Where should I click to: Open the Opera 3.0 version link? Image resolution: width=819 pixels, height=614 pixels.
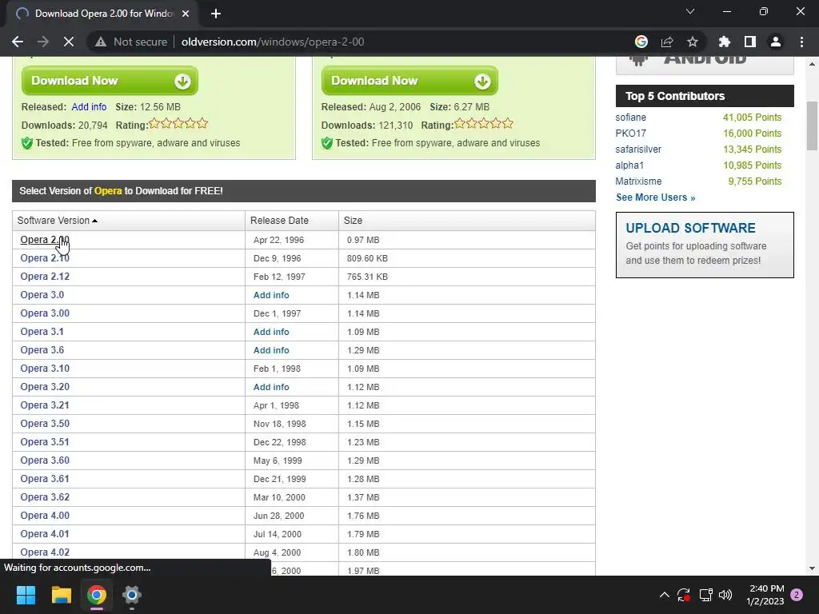[x=42, y=294]
